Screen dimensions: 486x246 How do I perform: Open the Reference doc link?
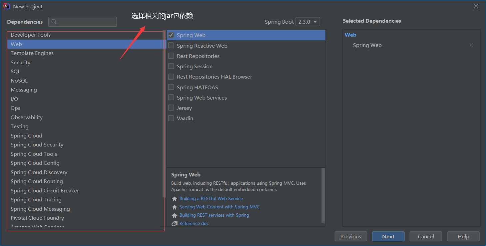(194, 223)
